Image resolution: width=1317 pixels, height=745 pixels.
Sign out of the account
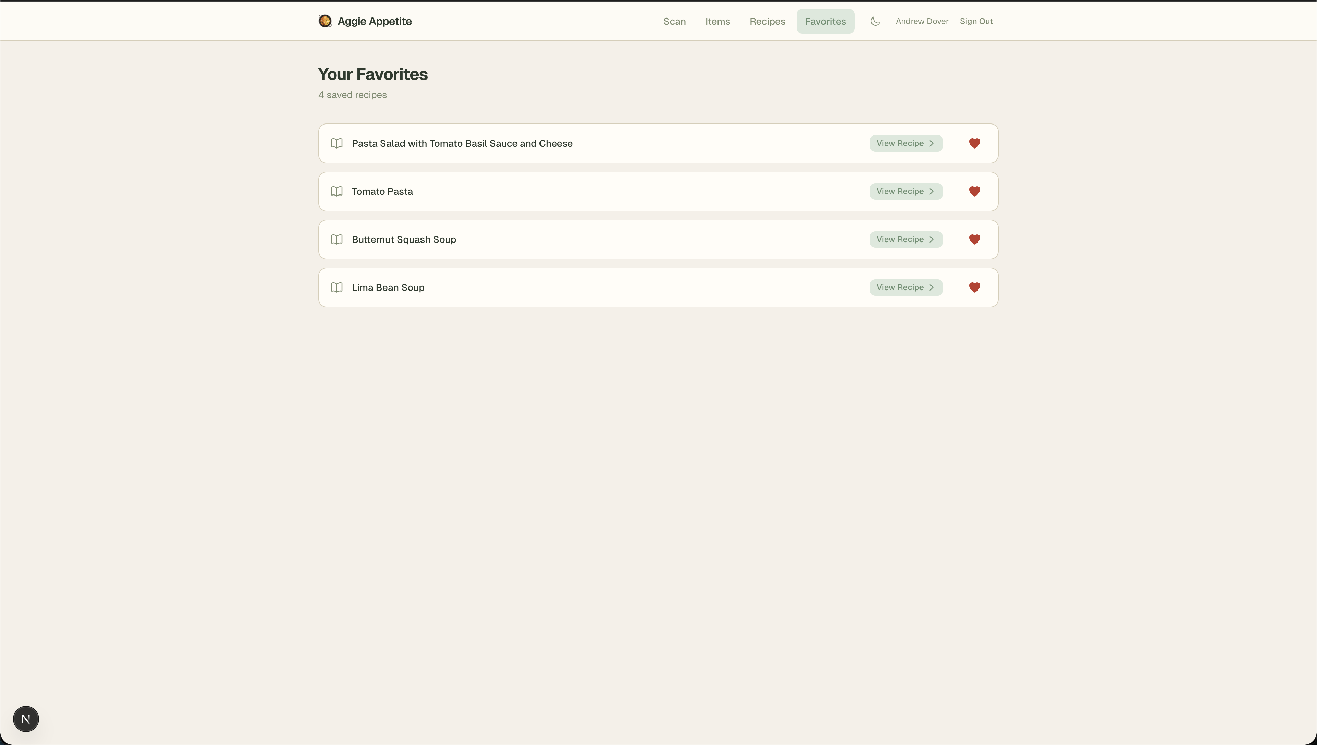click(976, 22)
